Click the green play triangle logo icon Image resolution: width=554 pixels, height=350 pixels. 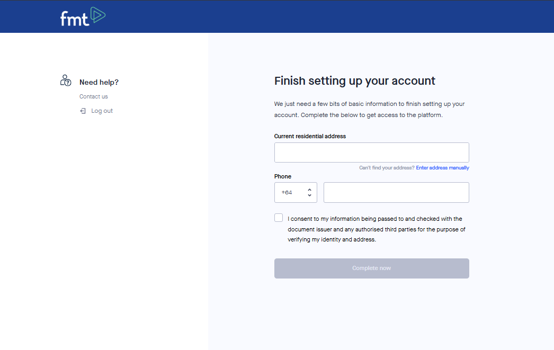click(98, 15)
